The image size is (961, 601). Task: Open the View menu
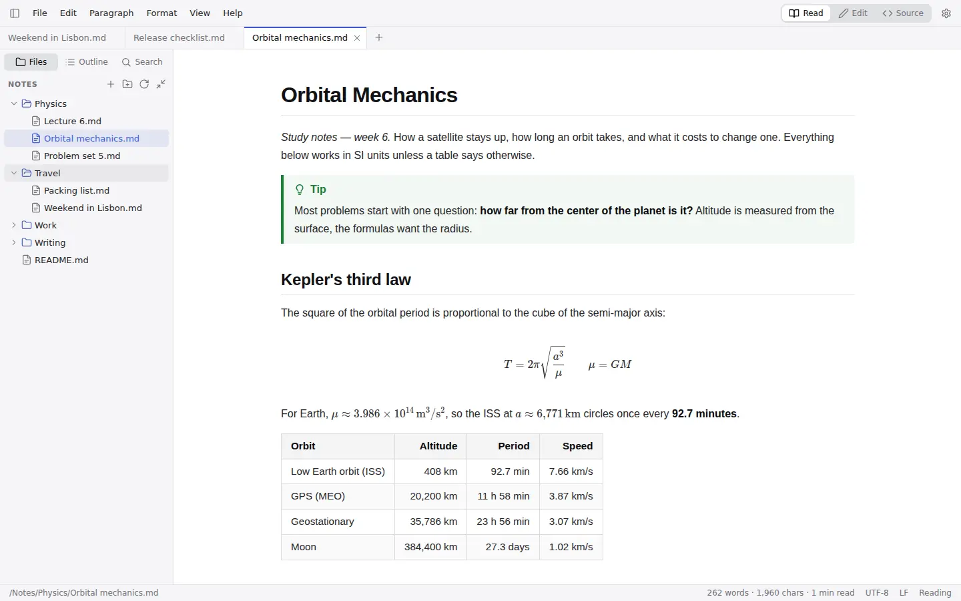[200, 13]
